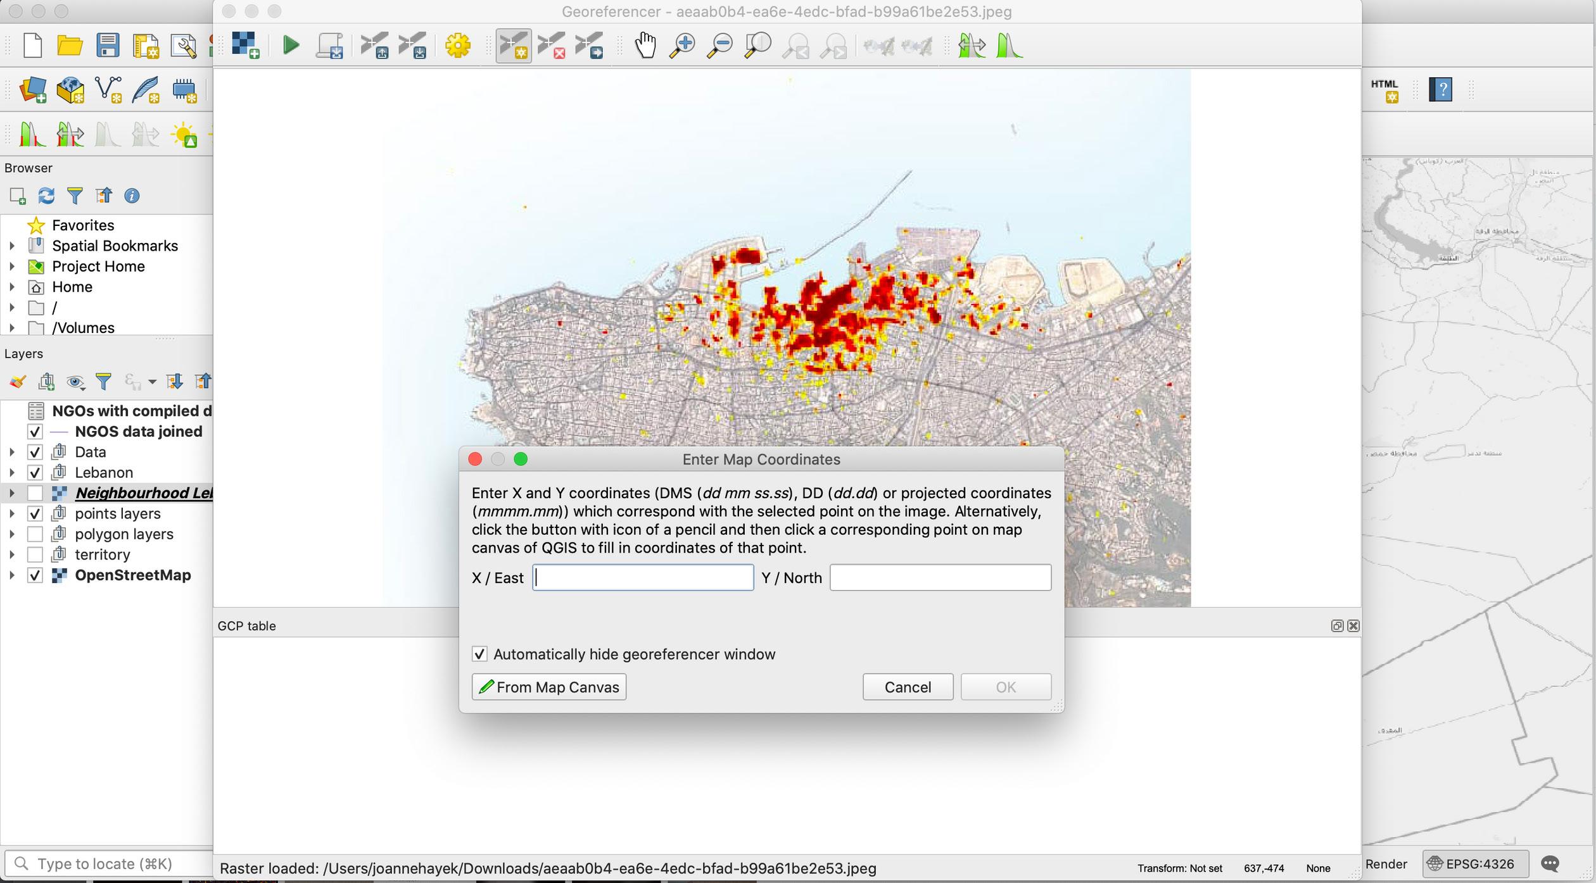Viewport: 1596px width, 883px height.
Task: Click the Zoom In magnifier icon
Action: point(682,45)
